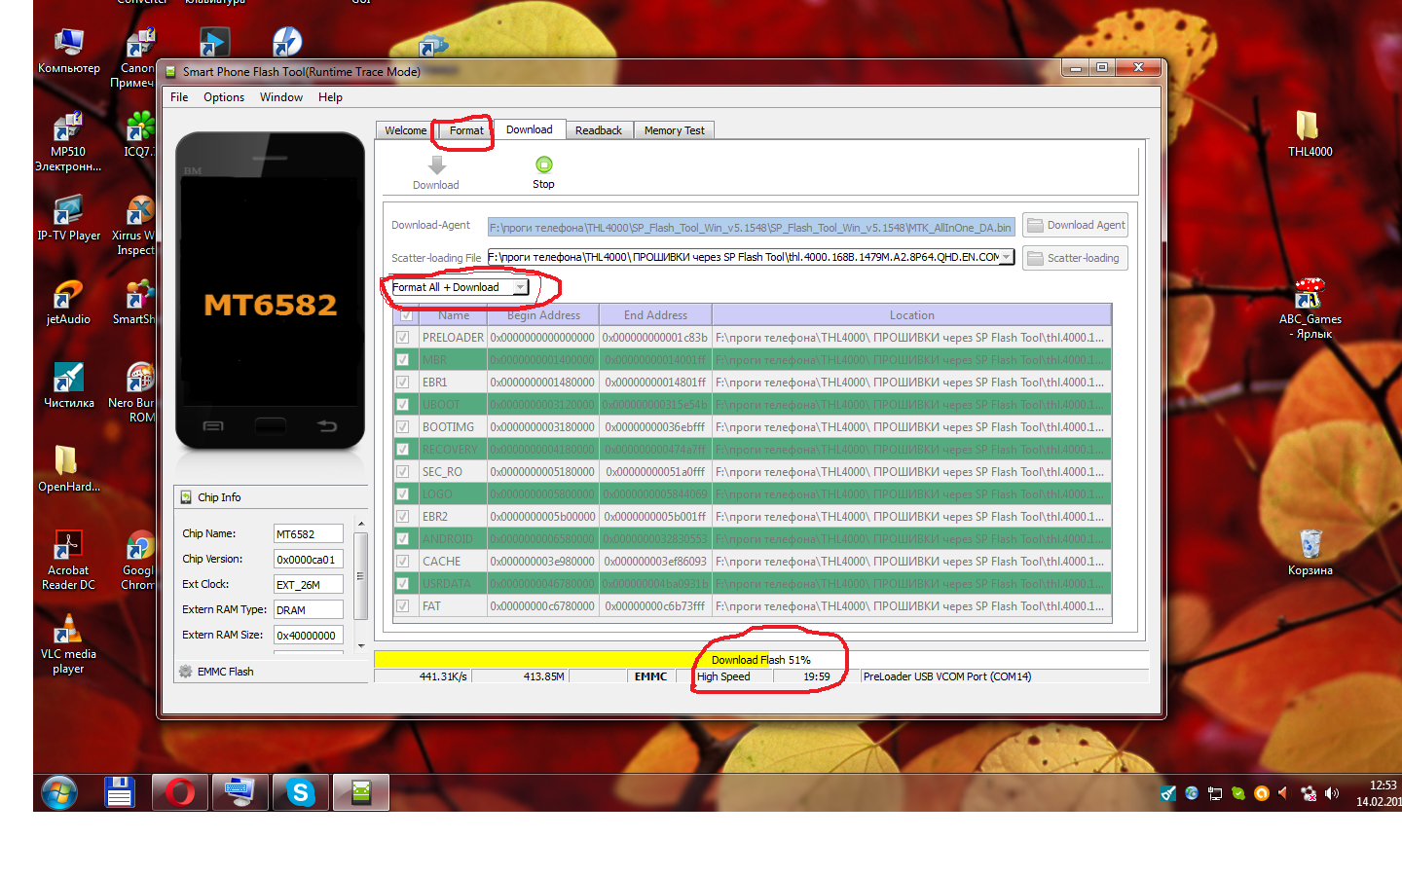Toggle the PRELOADER partition checkbox
Screen dimensions: 1402x876
pos(403,338)
